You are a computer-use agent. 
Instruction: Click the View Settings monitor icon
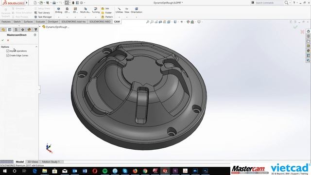[x=199, y=22]
